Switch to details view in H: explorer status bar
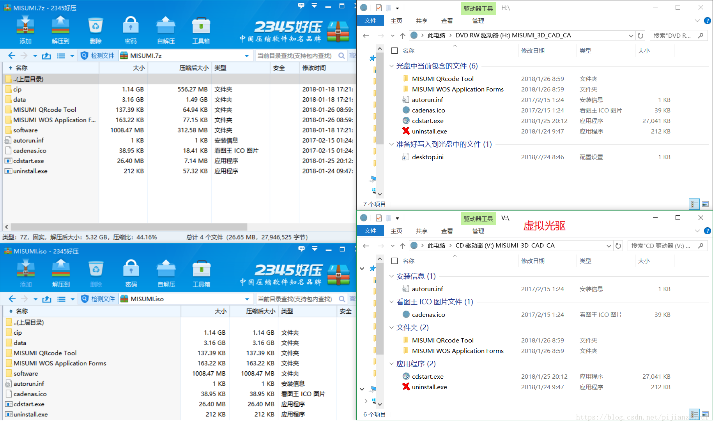The height and width of the screenshot is (425, 713). coord(695,204)
